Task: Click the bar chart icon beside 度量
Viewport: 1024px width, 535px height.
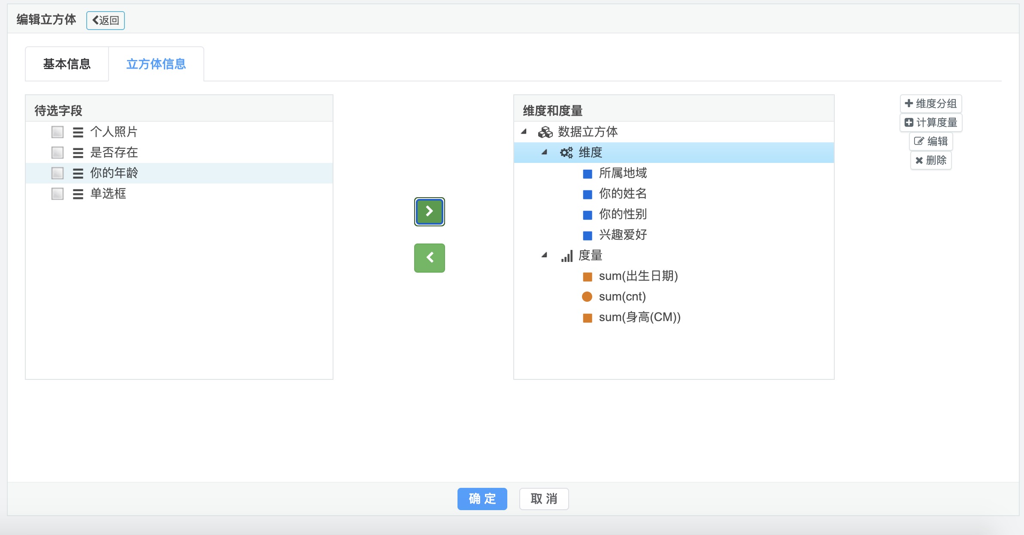Action: click(567, 256)
